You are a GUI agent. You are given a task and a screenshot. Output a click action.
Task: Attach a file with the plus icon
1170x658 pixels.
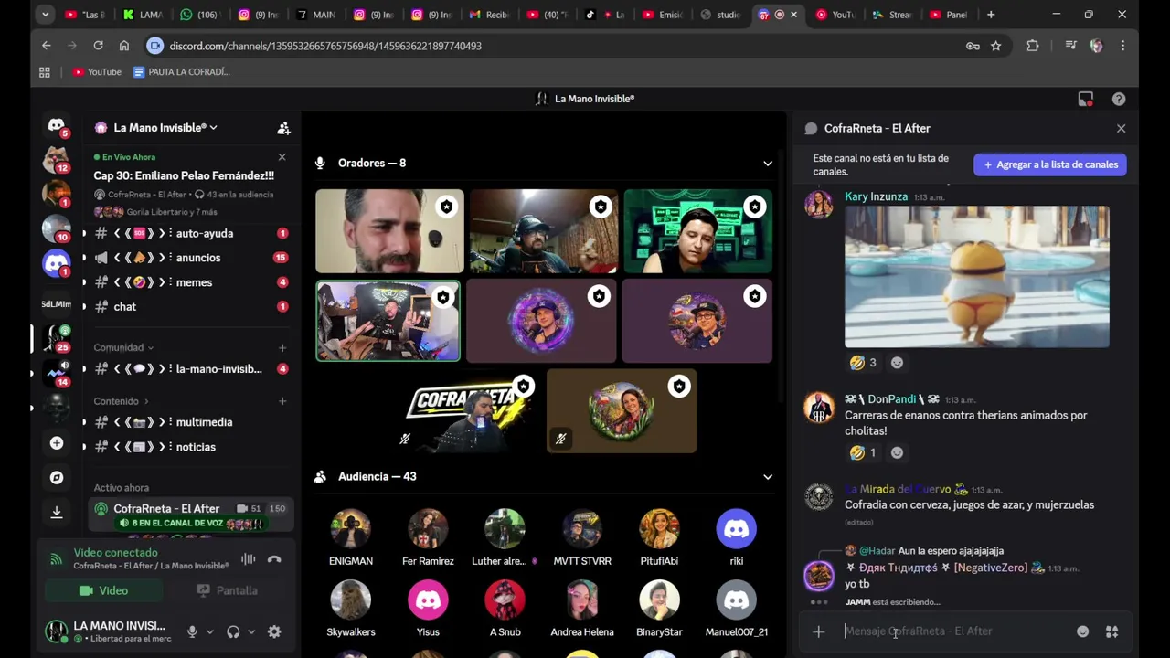pyautogui.click(x=818, y=631)
